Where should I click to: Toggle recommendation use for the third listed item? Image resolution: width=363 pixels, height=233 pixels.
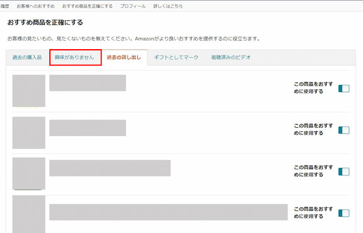coord(344,171)
